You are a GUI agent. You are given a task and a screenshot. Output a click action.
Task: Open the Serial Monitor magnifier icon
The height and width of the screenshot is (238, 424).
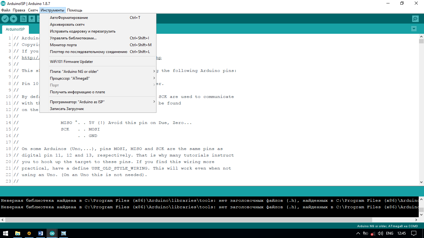coord(415,19)
